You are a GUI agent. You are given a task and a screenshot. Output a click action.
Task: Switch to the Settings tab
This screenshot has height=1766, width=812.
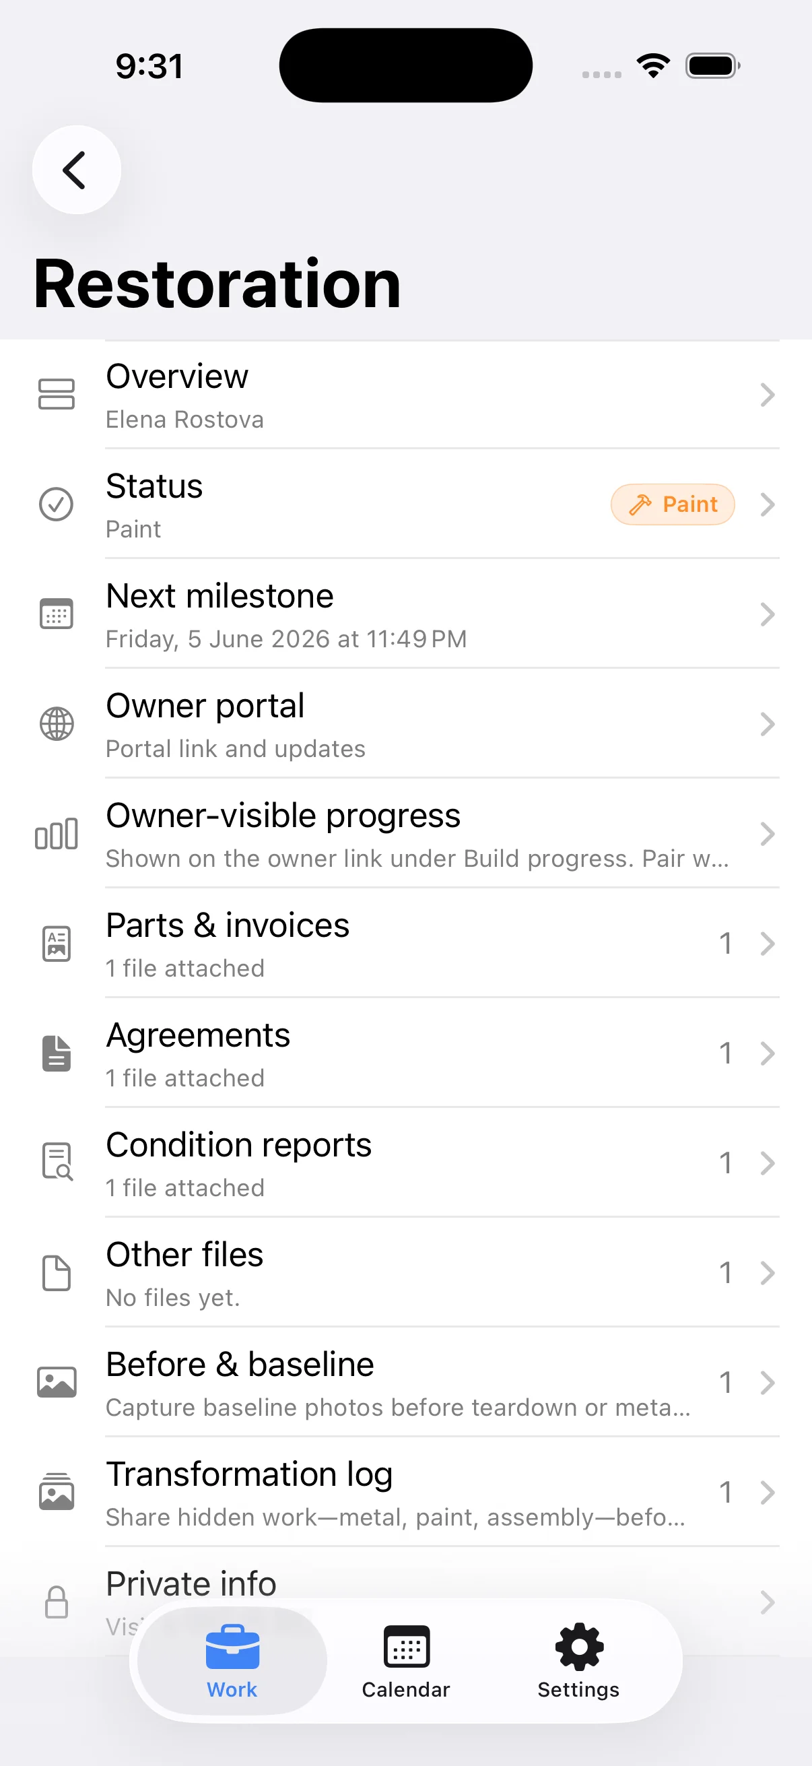pyautogui.click(x=578, y=1660)
